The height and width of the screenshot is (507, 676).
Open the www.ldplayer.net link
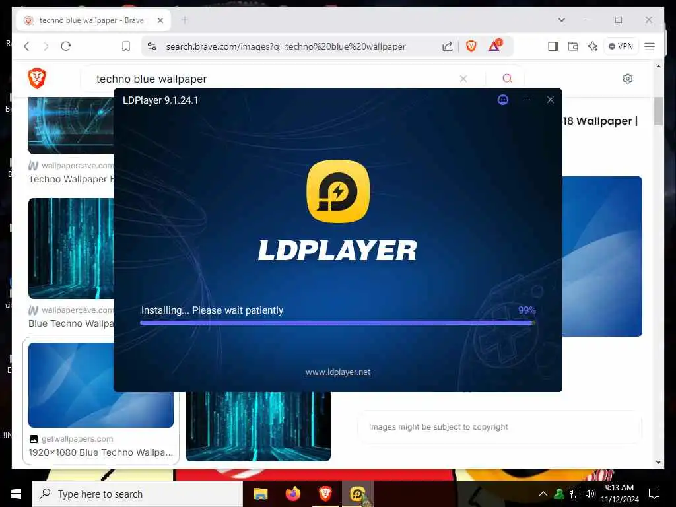337,372
